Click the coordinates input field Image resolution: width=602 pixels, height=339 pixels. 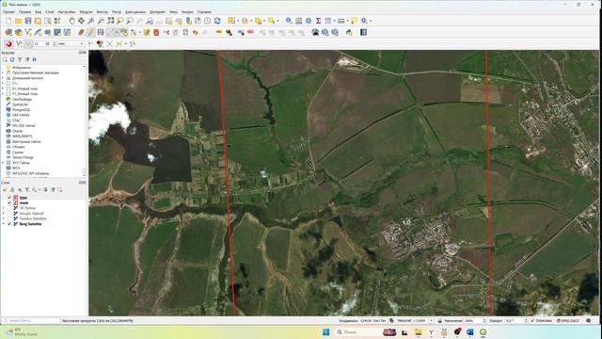pyautogui.click(x=373, y=320)
